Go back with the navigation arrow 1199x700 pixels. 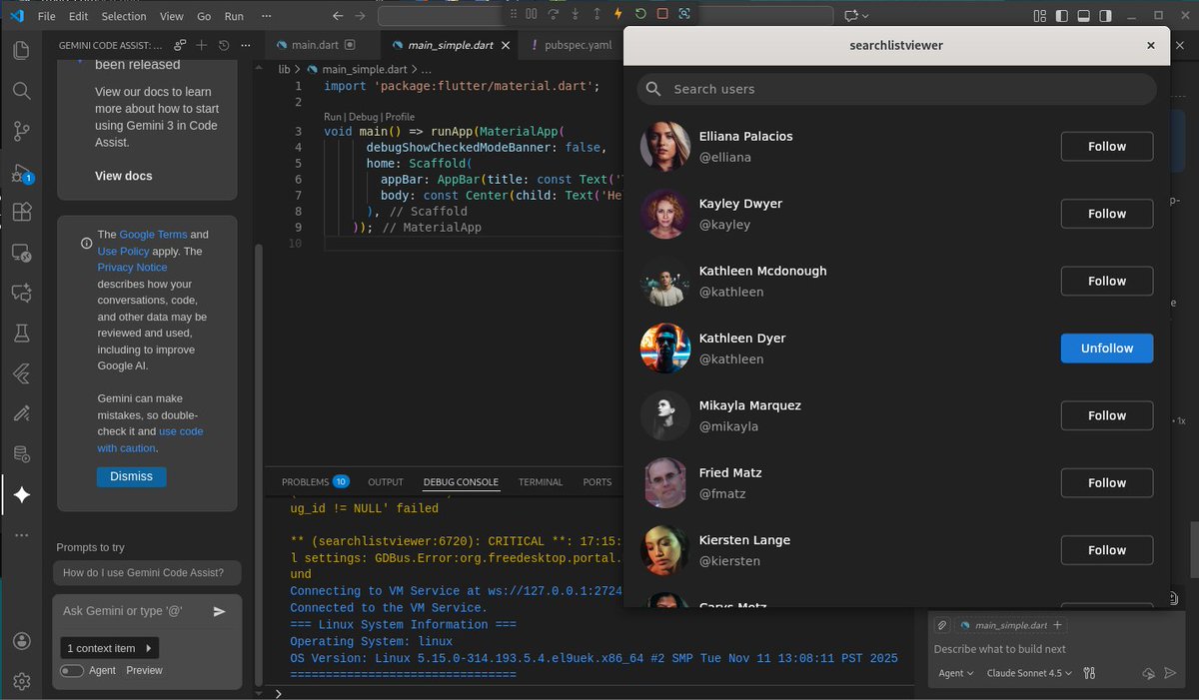(336, 16)
